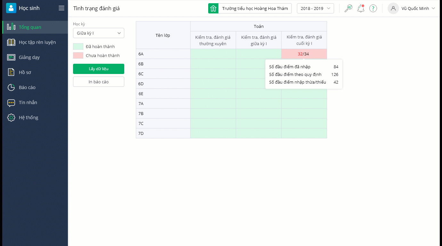Expand the Học kỳ dropdown
Screen dimensions: 442x246
coord(99,33)
